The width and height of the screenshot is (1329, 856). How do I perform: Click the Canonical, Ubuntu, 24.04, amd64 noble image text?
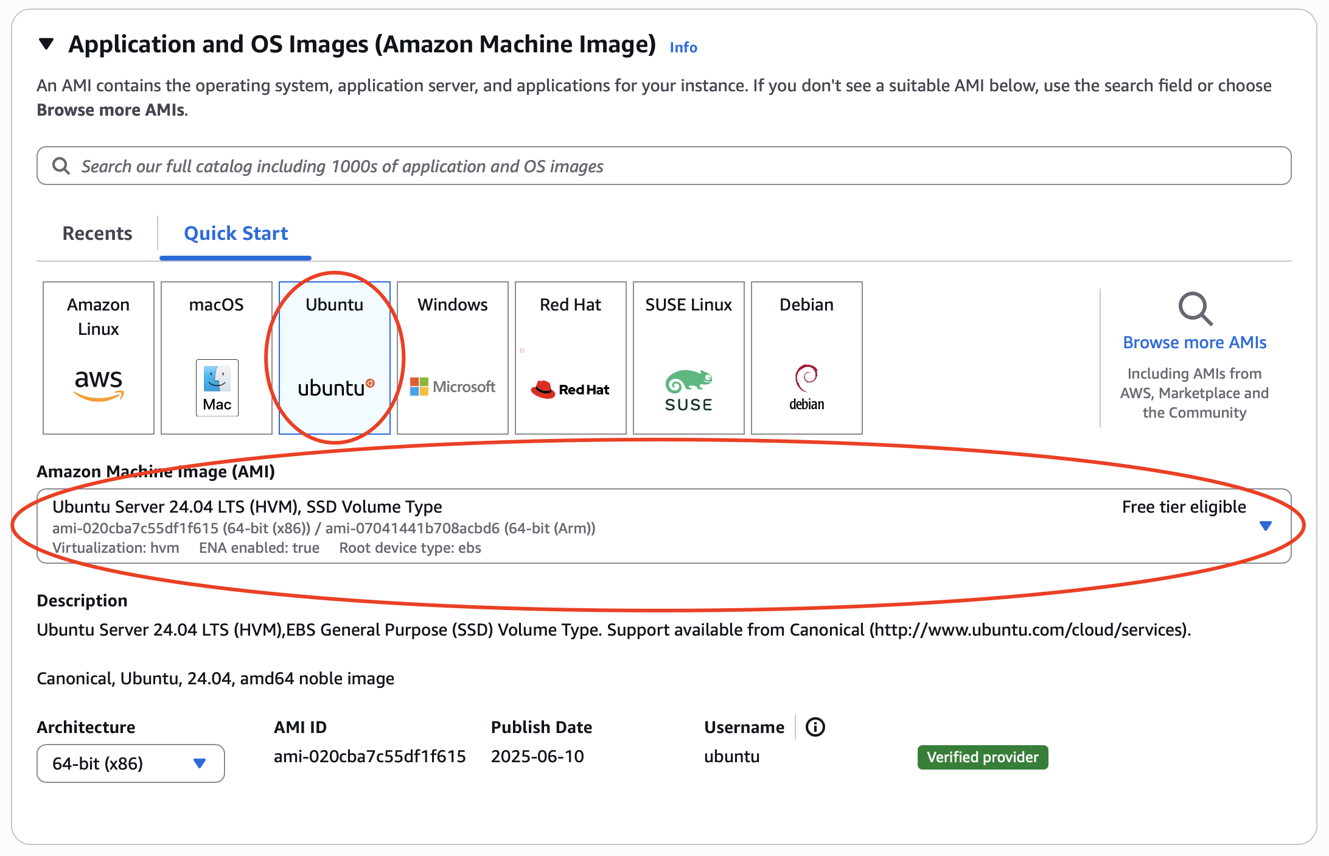(215, 678)
